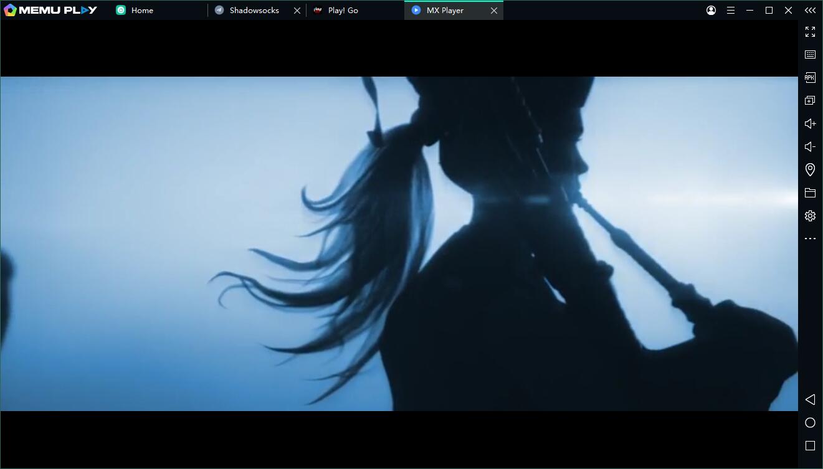Open the shared folder
Viewport: 823px width, 469px height.
(x=810, y=192)
